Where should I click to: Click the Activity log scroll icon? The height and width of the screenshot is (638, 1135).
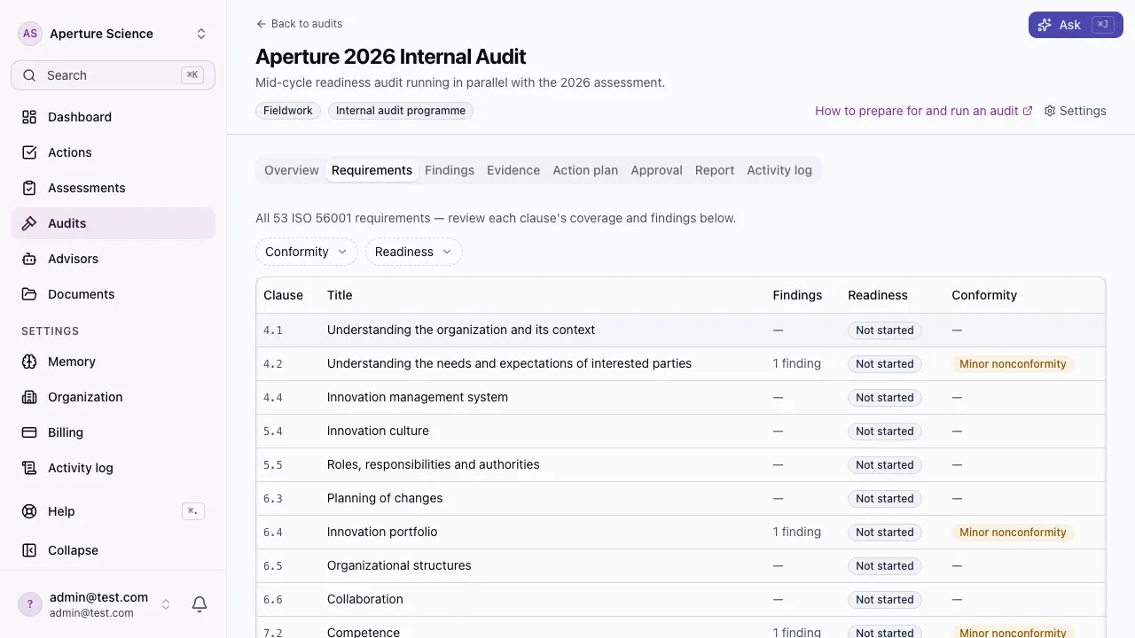click(29, 468)
